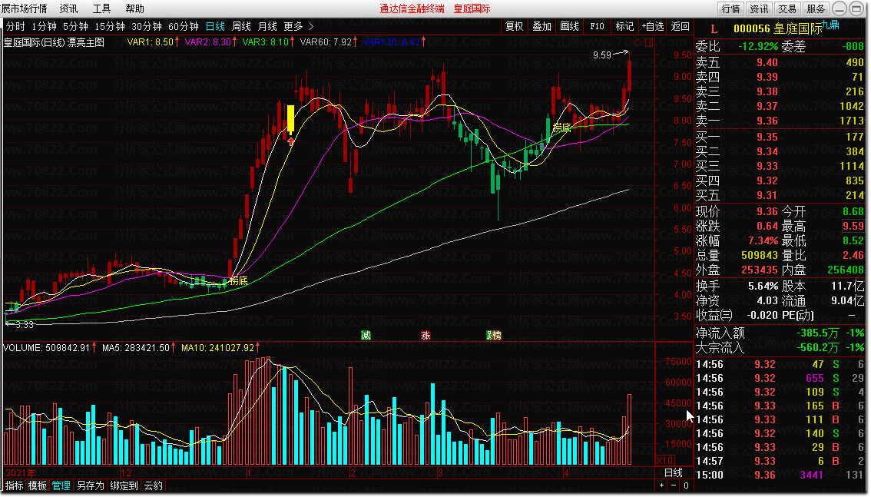Click the 标记 mark button
The width and height of the screenshot is (871, 497).
(x=625, y=27)
